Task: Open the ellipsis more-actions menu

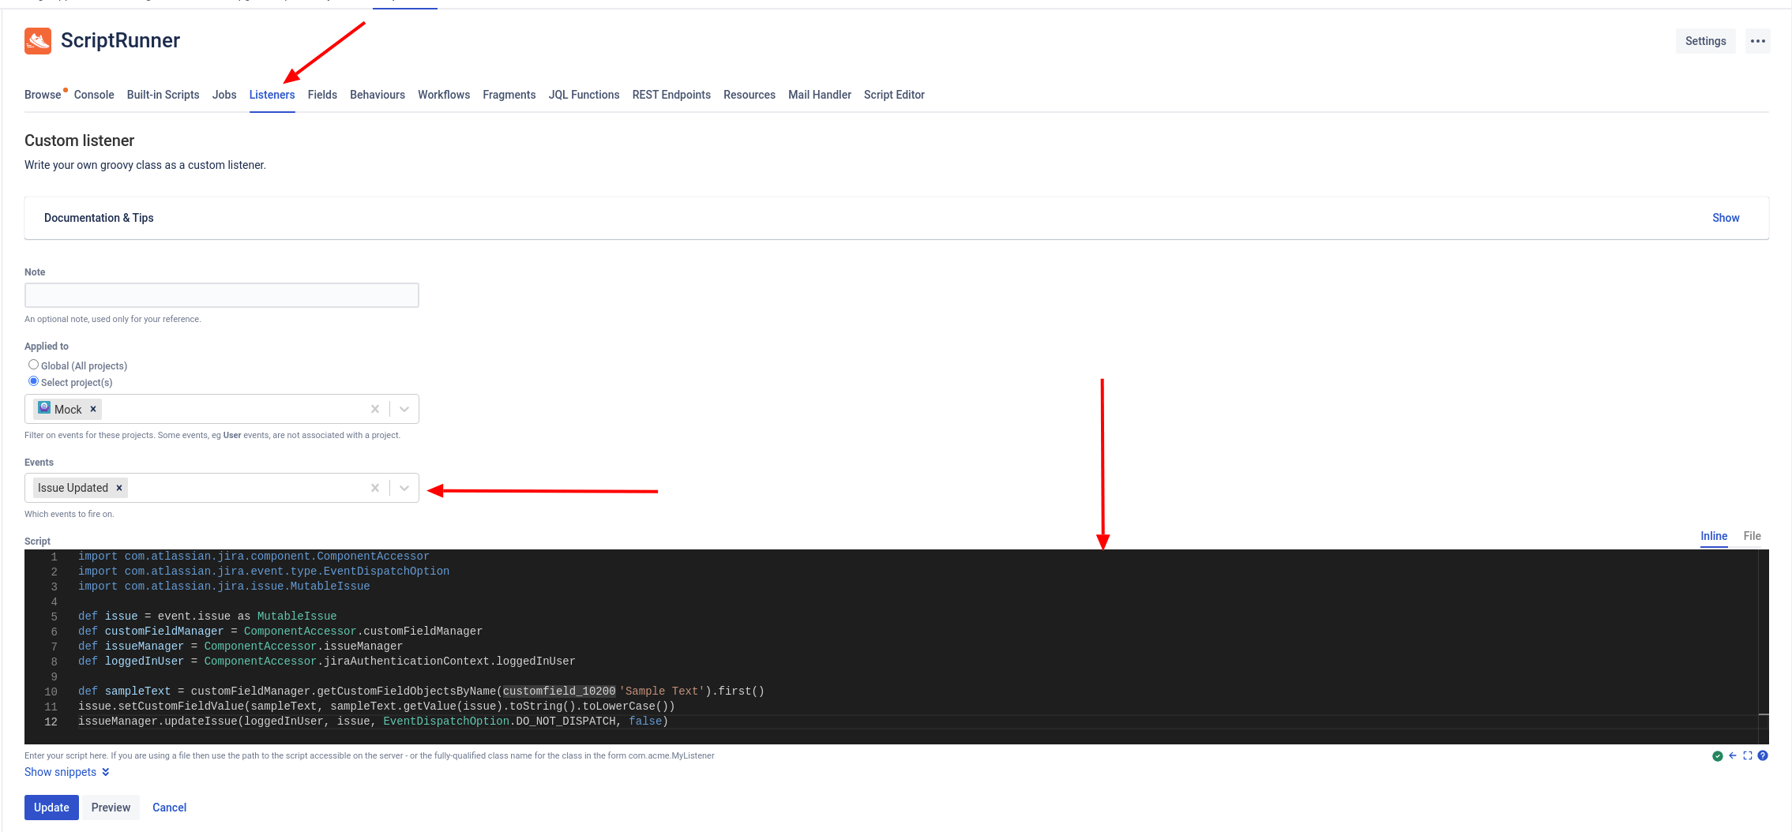Action: point(1756,40)
